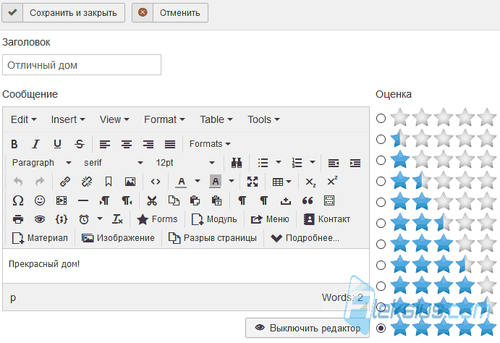Open the Insert menu

pos(68,119)
